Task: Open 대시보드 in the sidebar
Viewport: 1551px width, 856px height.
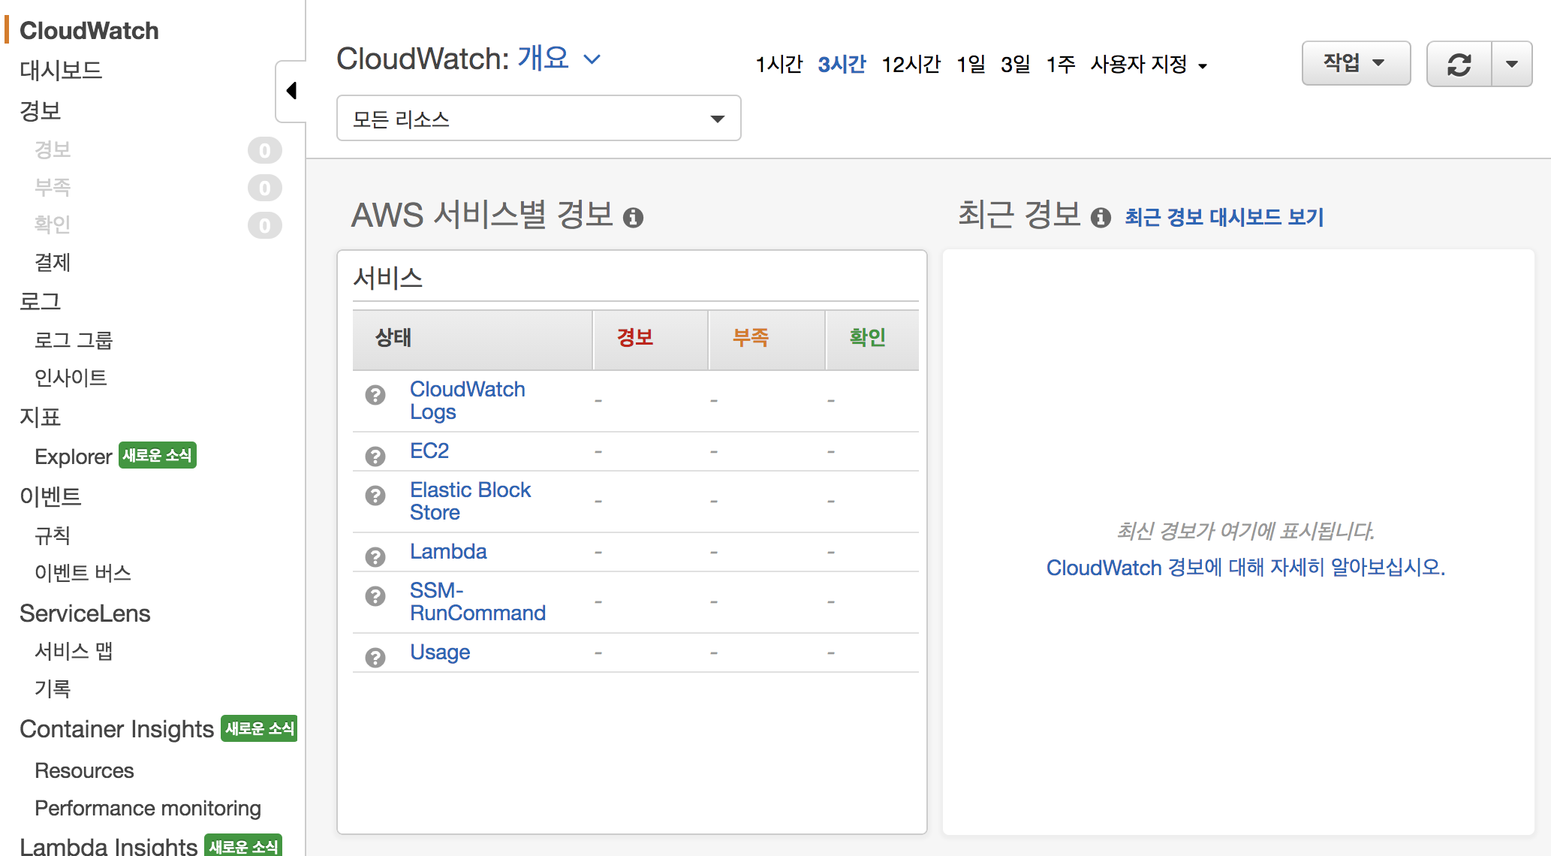Action: click(x=61, y=70)
